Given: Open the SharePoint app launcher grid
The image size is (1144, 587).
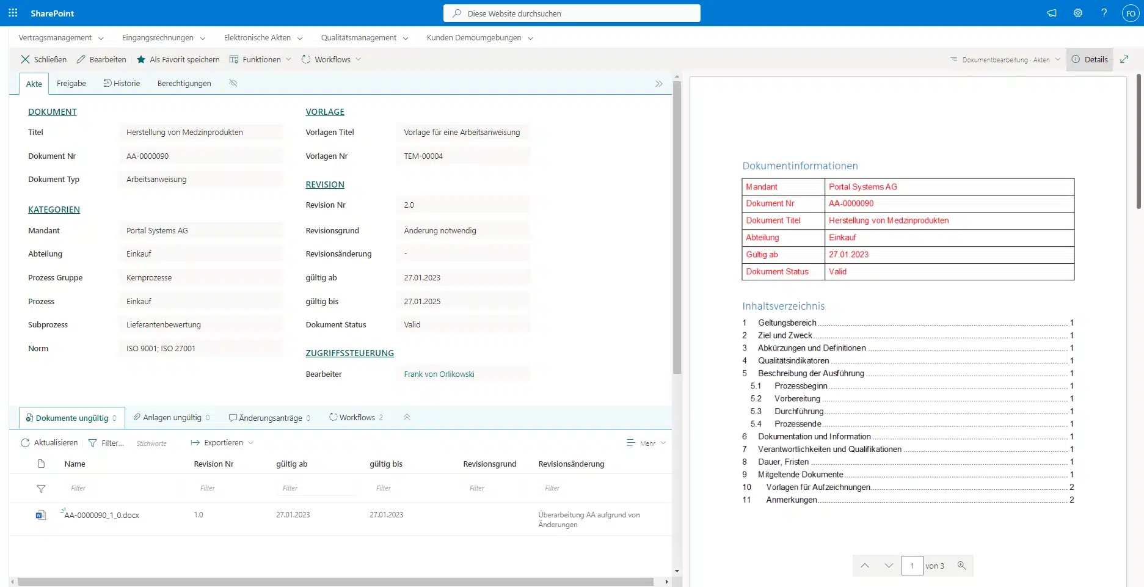Looking at the screenshot, I should pyautogui.click(x=13, y=13).
